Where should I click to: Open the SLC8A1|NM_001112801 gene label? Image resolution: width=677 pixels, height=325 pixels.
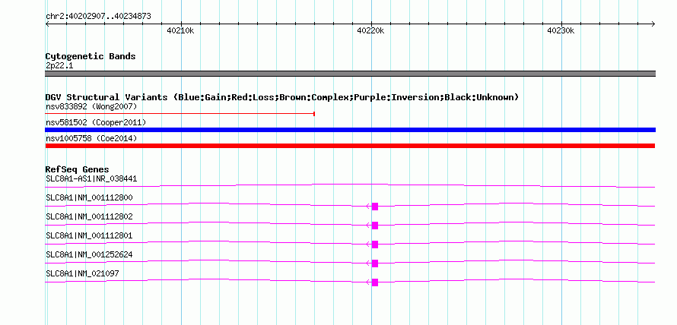tap(89, 235)
